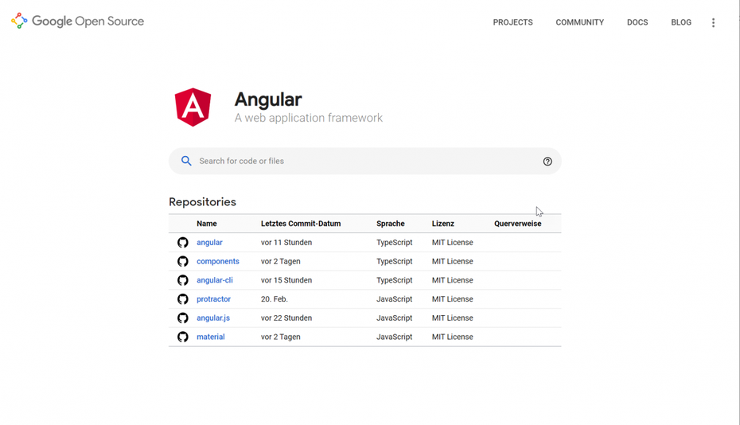Click the 'Querverweise' column header
Image resolution: width=740 pixels, height=425 pixels.
[518, 224]
